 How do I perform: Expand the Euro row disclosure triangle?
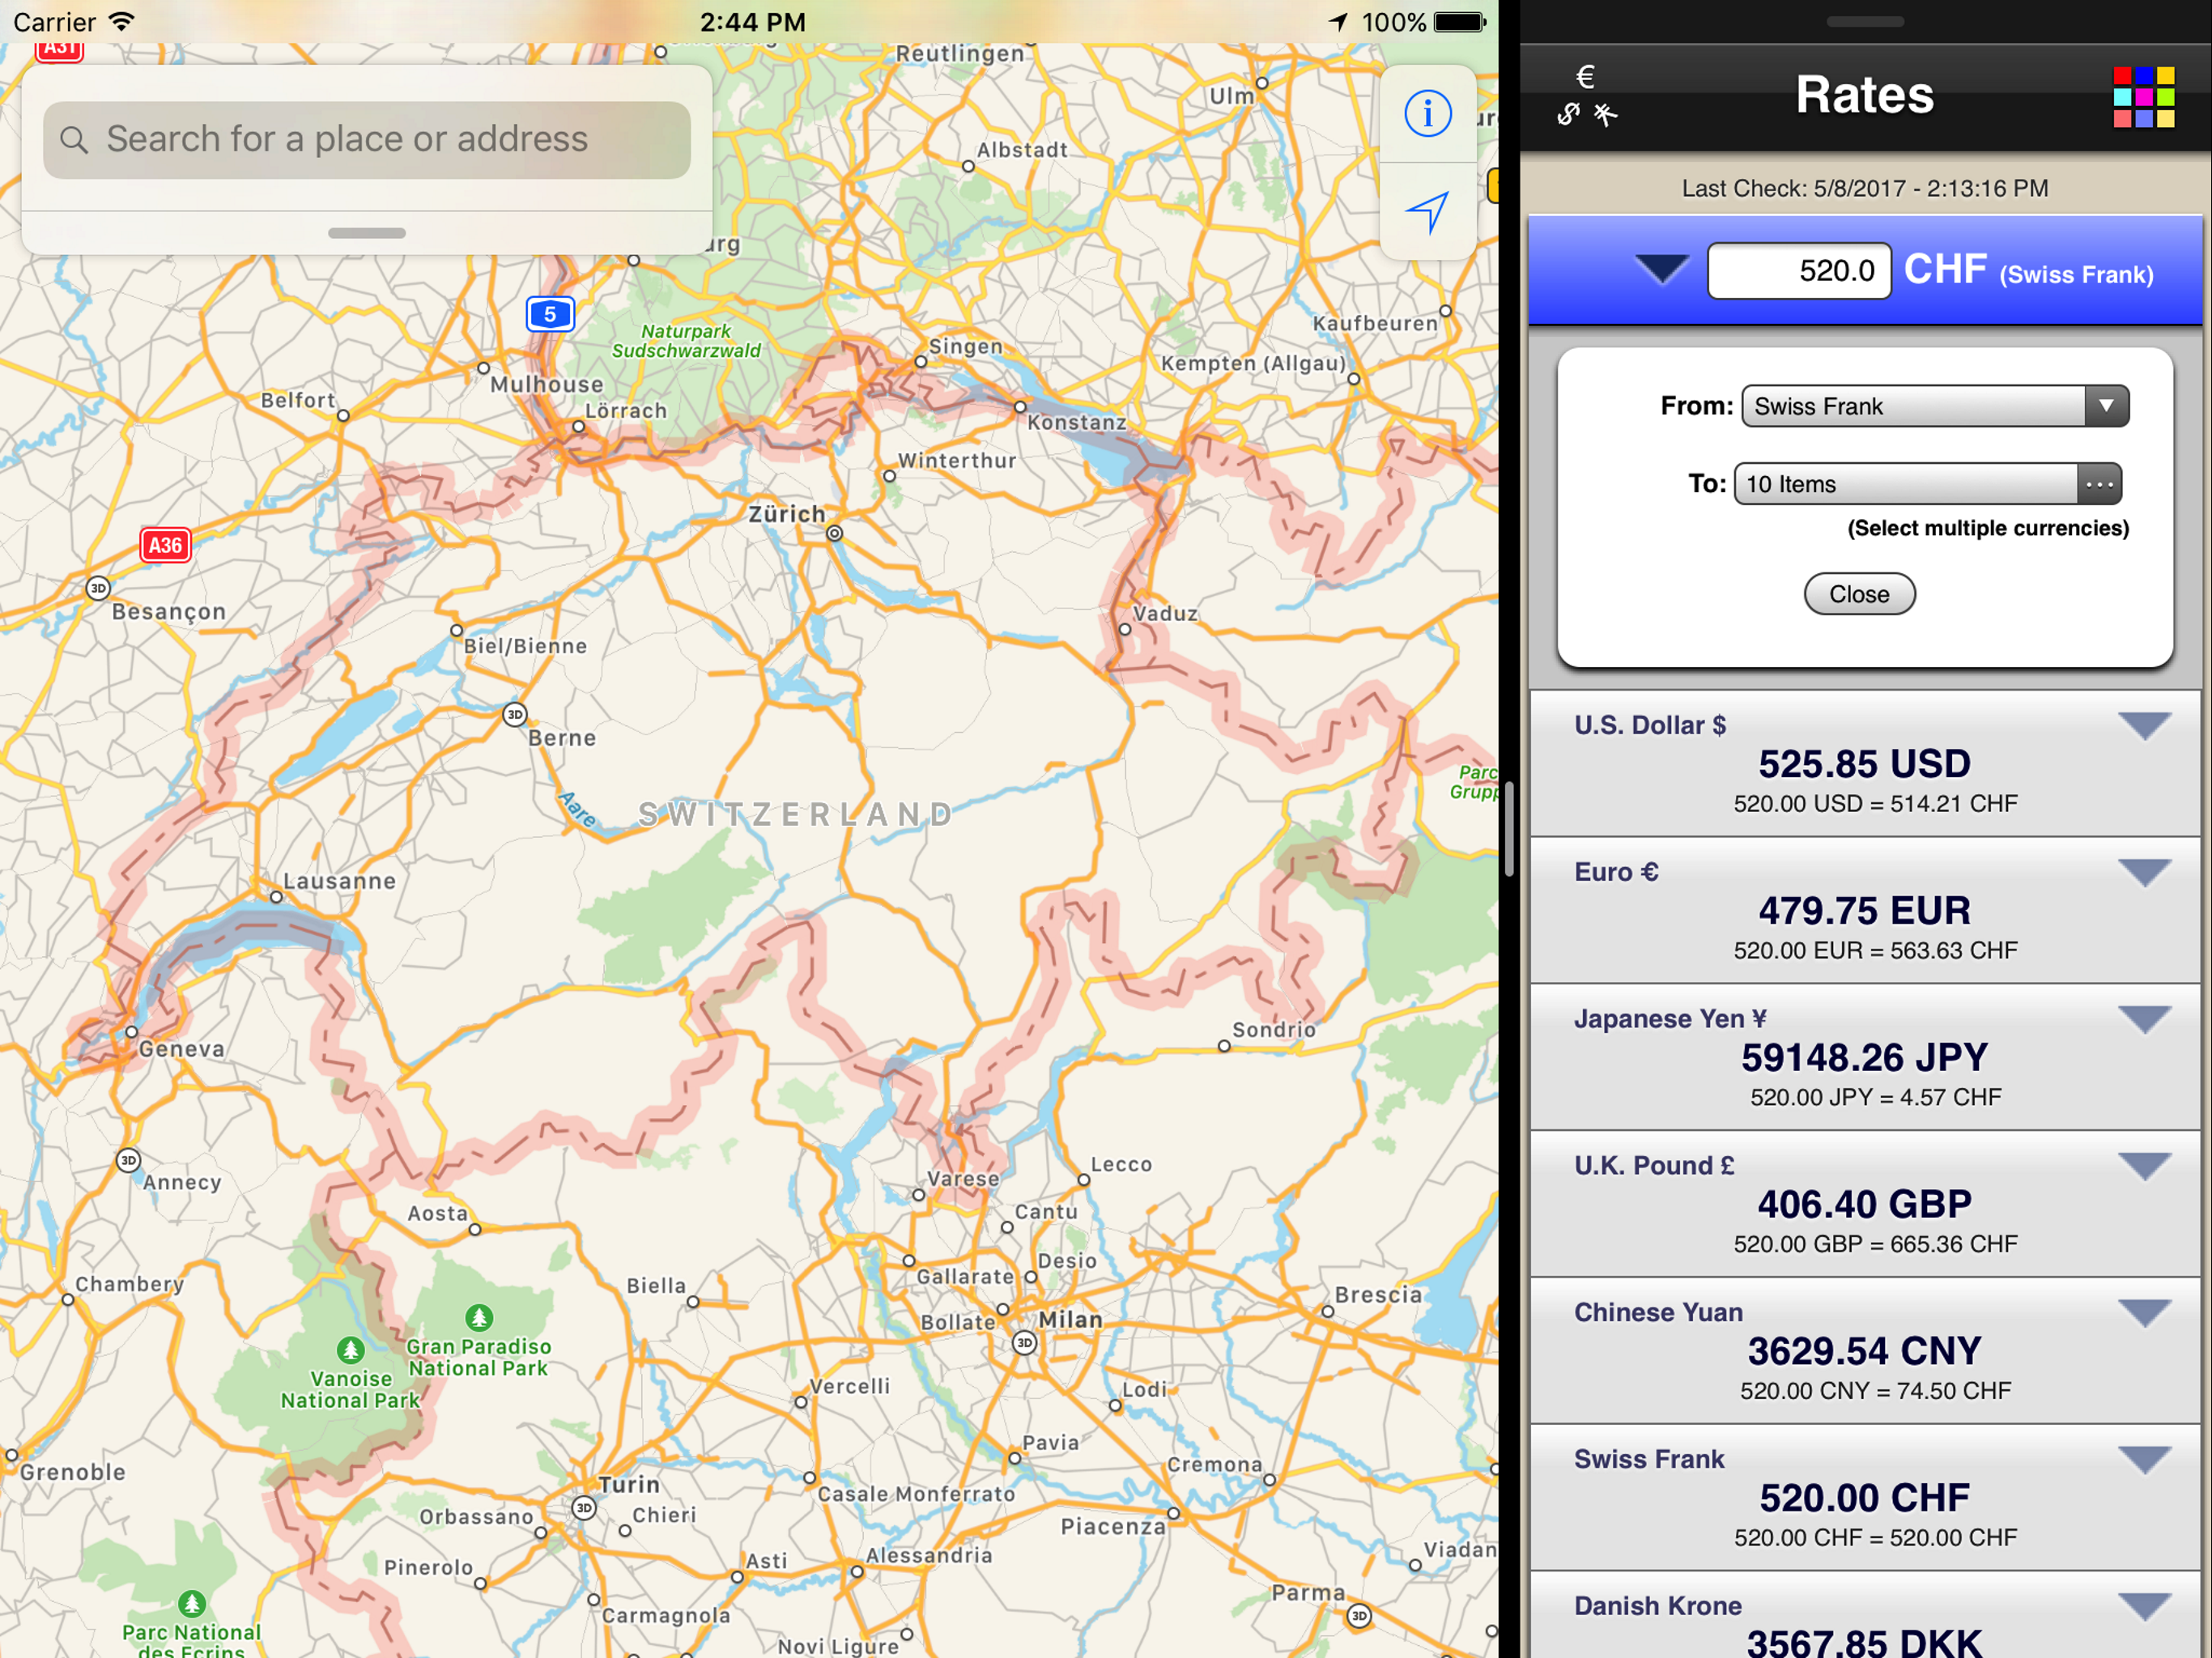pyautogui.click(x=2144, y=872)
